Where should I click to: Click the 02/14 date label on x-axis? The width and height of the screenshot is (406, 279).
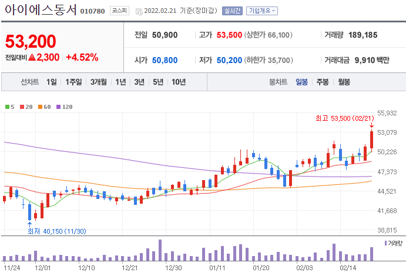348,268
